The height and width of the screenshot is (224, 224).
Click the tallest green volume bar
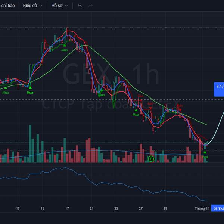30,144
